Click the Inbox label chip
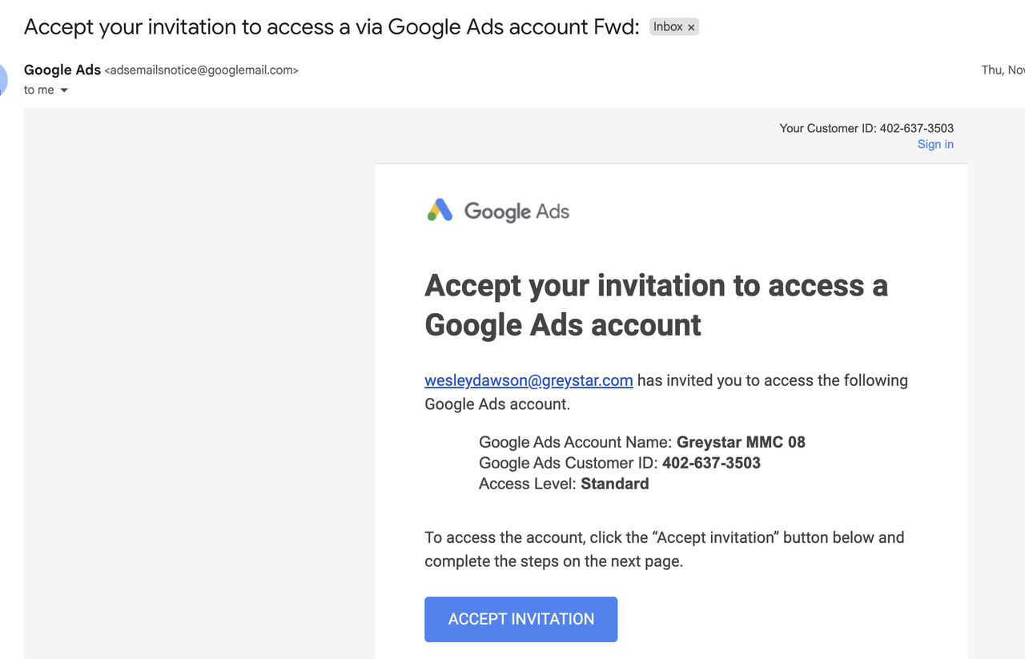The image size is (1025, 659). click(x=668, y=27)
